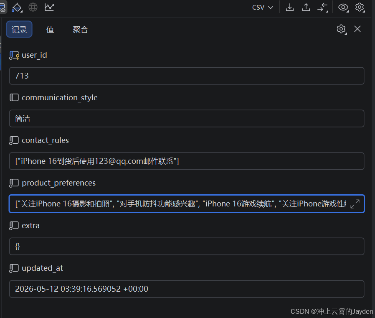Click the user_id label text
This screenshot has height=318, width=375.
tap(34, 55)
